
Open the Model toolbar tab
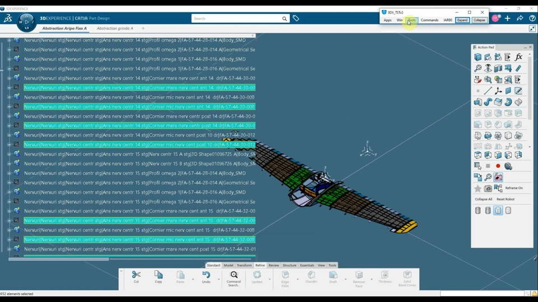(228, 265)
